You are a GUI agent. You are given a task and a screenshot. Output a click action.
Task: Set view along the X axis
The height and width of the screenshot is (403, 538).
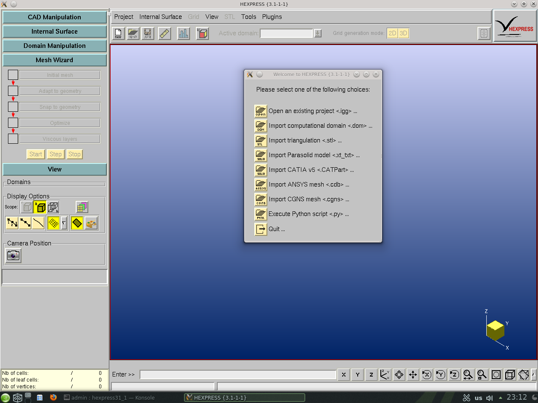[x=344, y=374]
